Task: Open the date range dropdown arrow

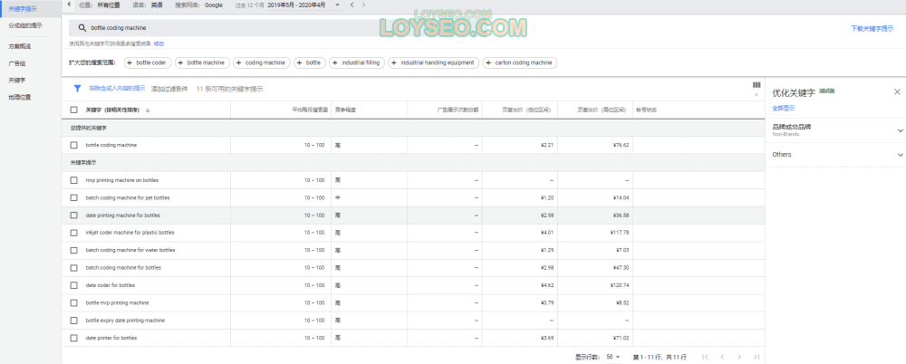Action: coord(337,5)
